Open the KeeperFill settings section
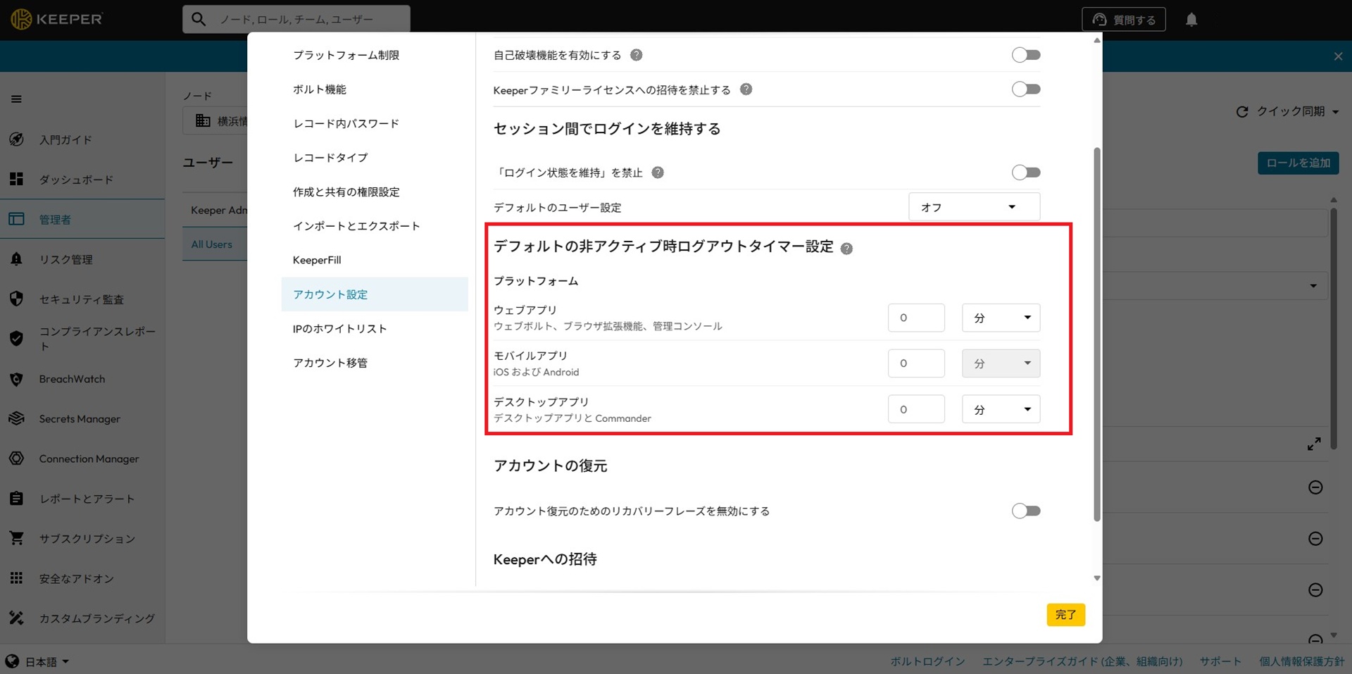The height and width of the screenshot is (674, 1352). coord(317,261)
